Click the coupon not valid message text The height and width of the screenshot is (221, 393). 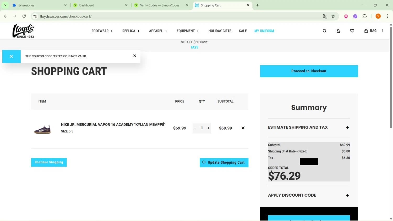(x=56, y=56)
